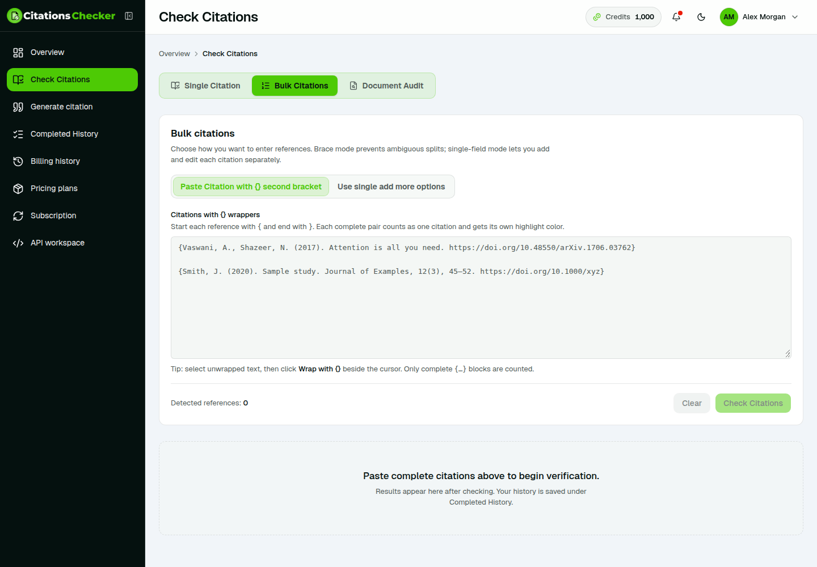817x567 pixels.
Task: Open Generate citation page
Action: point(72,107)
